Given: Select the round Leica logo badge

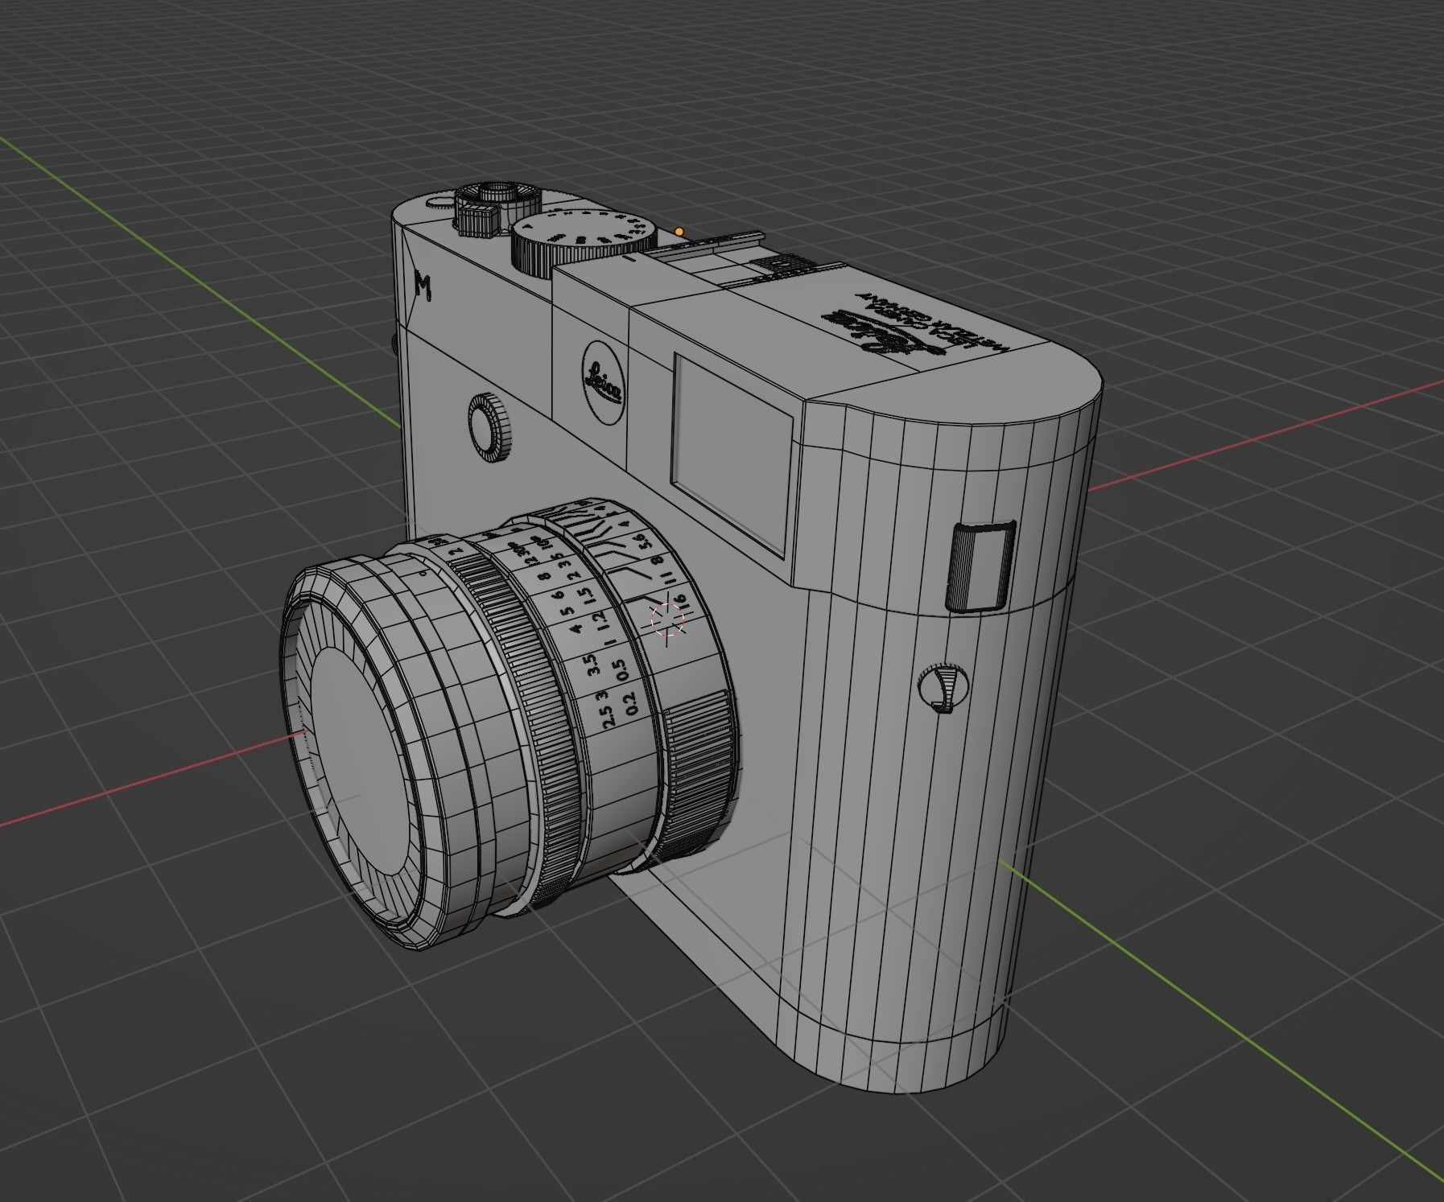Looking at the screenshot, I should (x=603, y=381).
